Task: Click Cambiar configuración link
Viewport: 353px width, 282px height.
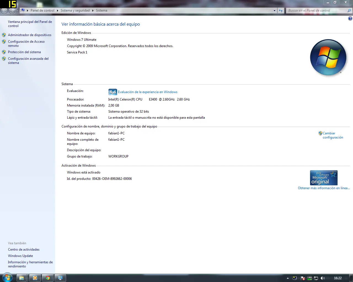Action: (x=333, y=135)
